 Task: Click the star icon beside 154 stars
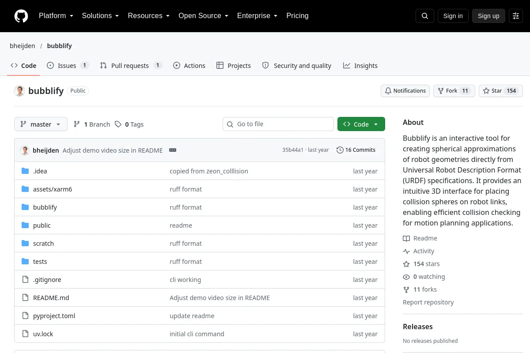tap(406, 264)
